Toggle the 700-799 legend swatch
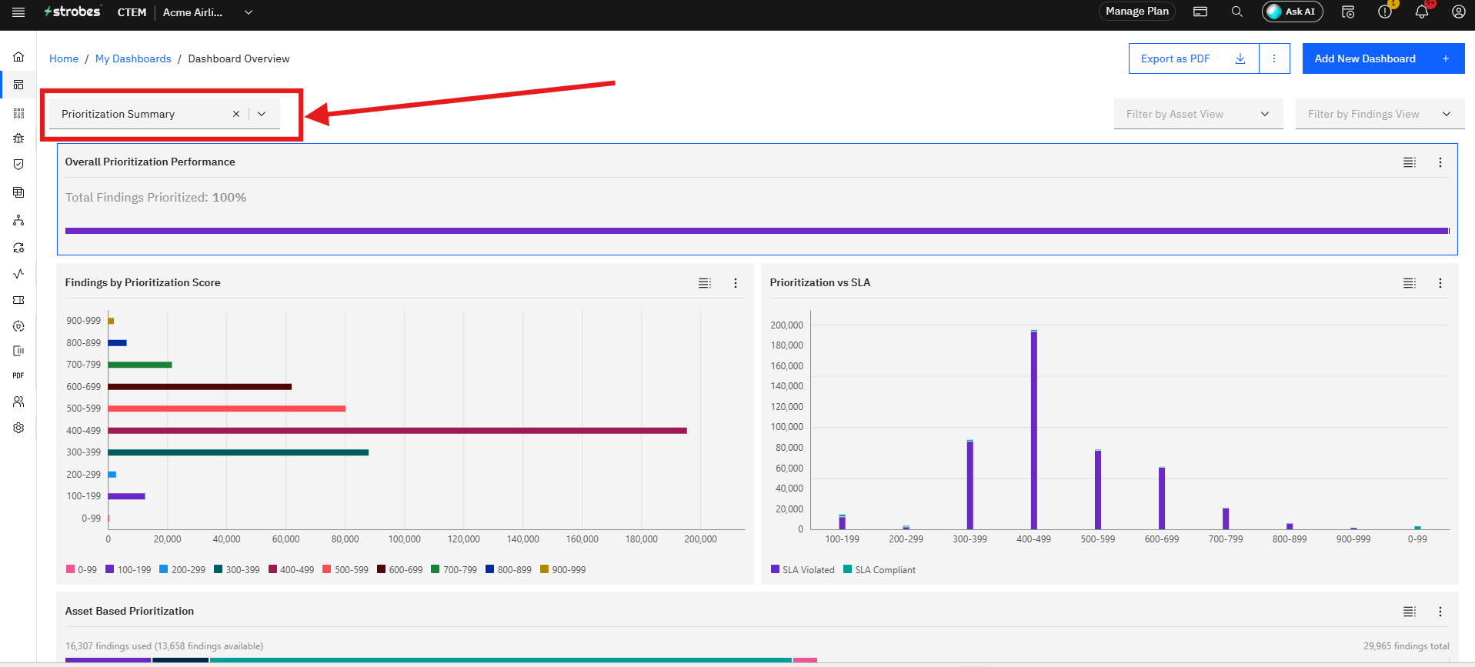Screen dimensions: 1475x667 pos(435,569)
